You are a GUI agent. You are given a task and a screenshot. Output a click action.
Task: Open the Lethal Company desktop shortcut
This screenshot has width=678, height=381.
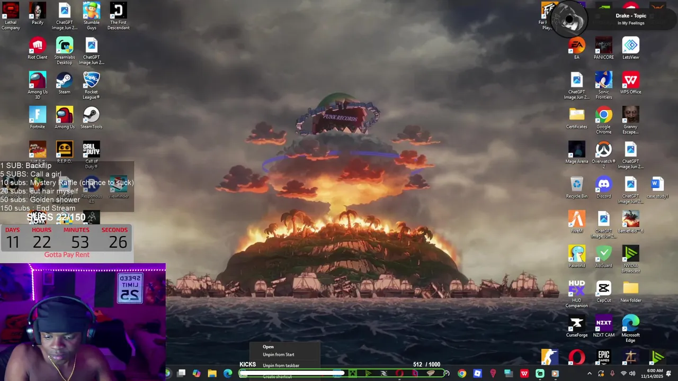(11, 16)
